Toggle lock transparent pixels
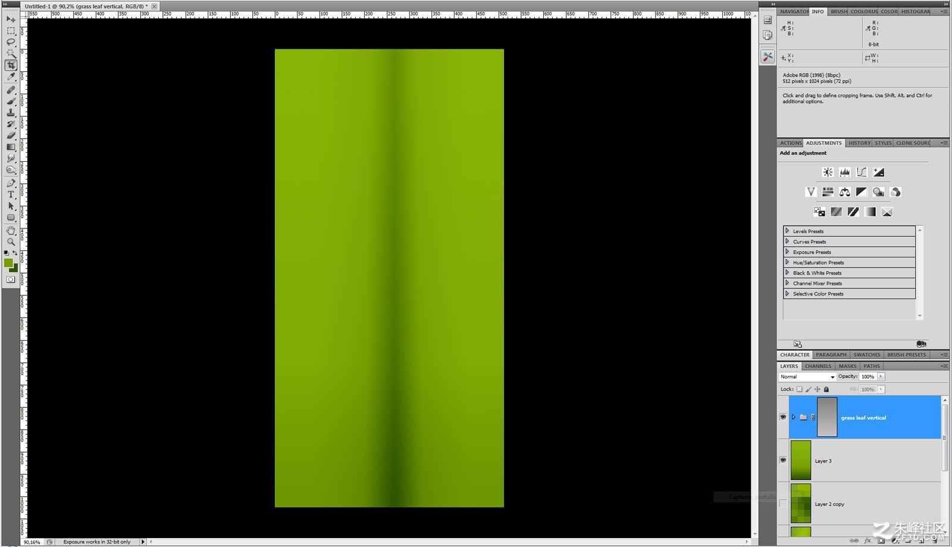 tap(799, 389)
